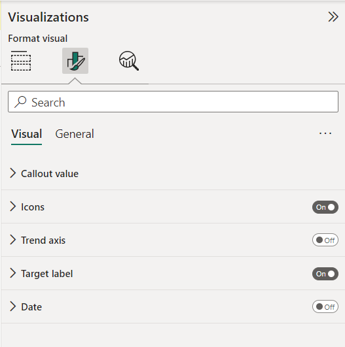Viewport: 345px width, 347px height.
Task: Switch to the Visual tab
Action: pyautogui.click(x=27, y=134)
